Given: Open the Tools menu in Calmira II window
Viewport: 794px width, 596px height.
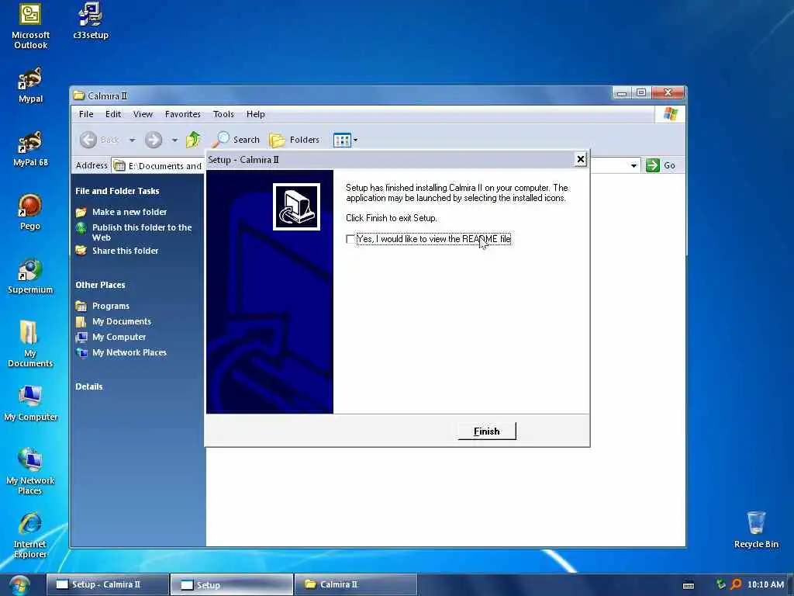Looking at the screenshot, I should point(223,114).
